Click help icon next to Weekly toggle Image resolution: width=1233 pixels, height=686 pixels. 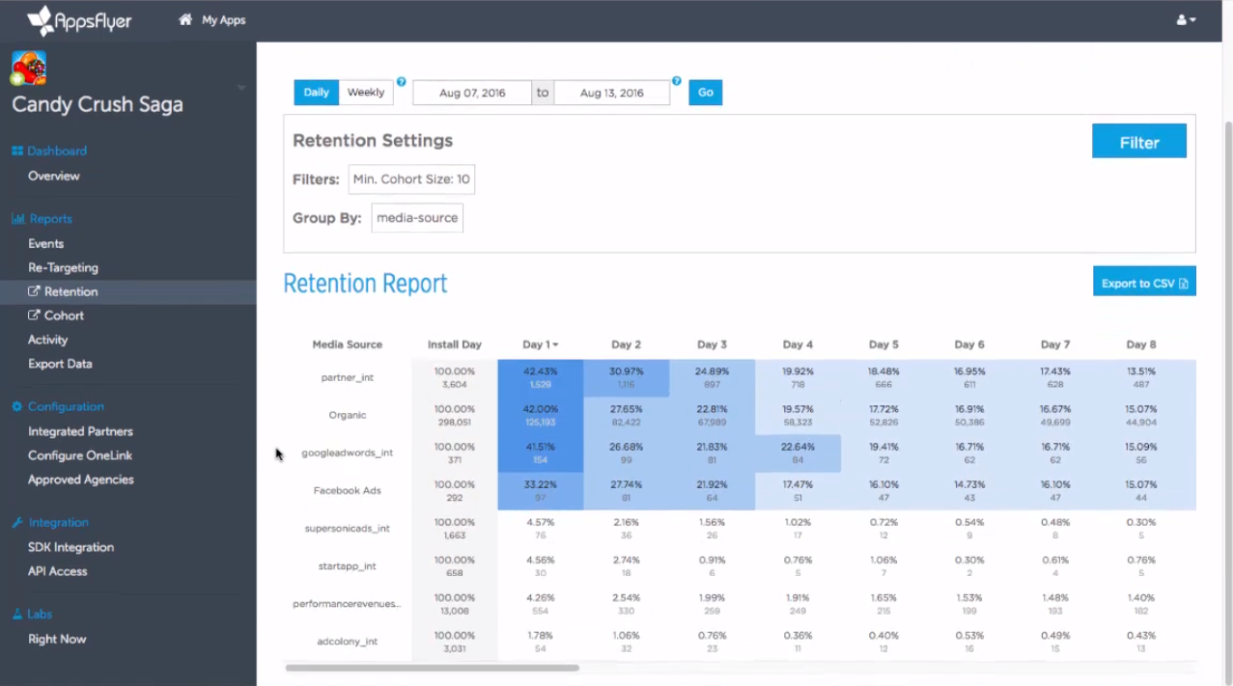[x=402, y=82]
